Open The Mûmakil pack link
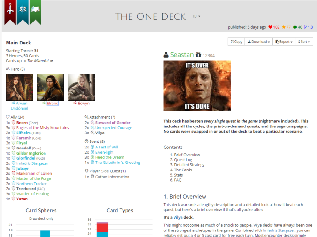The image size is (317, 237). 38,61
